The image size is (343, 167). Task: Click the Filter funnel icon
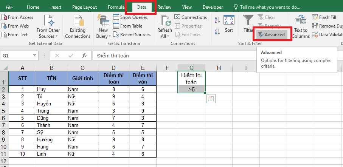pyautogui.click(x=248, y=21)
